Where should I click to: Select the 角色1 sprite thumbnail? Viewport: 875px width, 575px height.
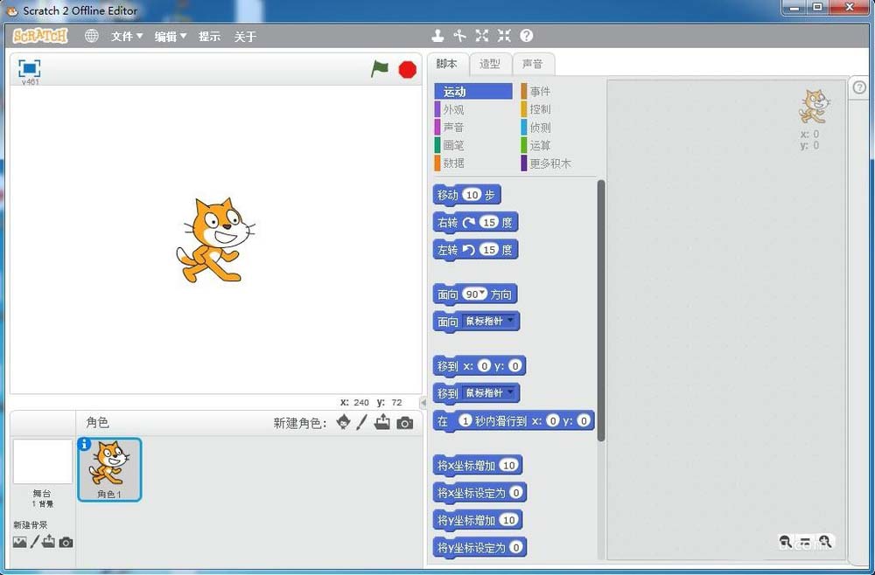pos(108,469)
